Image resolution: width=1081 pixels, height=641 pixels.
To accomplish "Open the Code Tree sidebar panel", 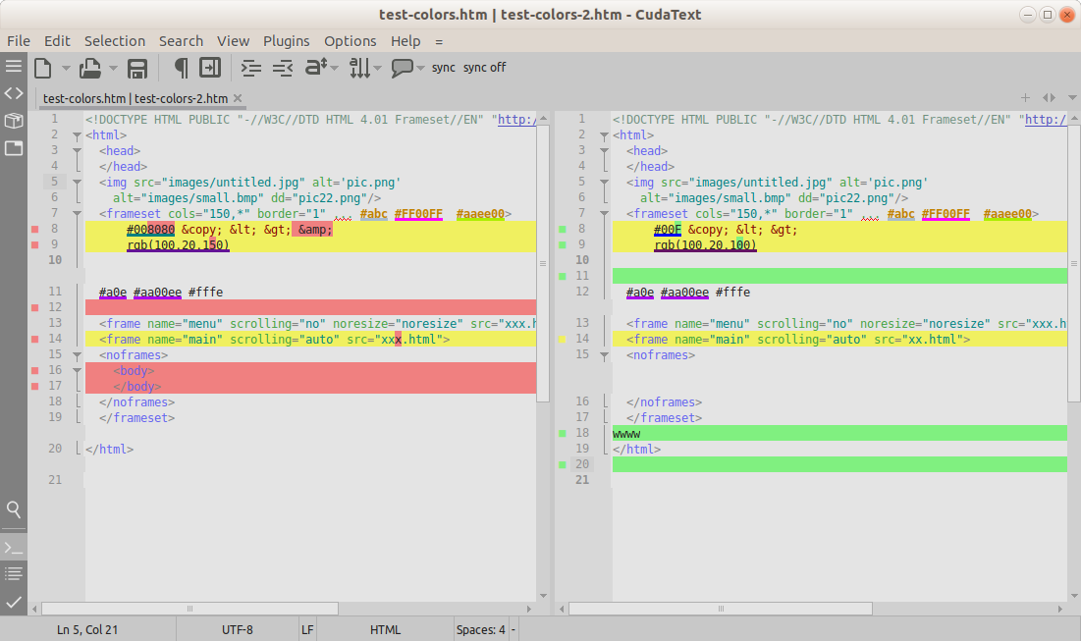I will click(x=13, y=93).
